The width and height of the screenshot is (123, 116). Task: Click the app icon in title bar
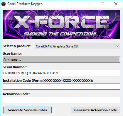(x=4, y=4)
